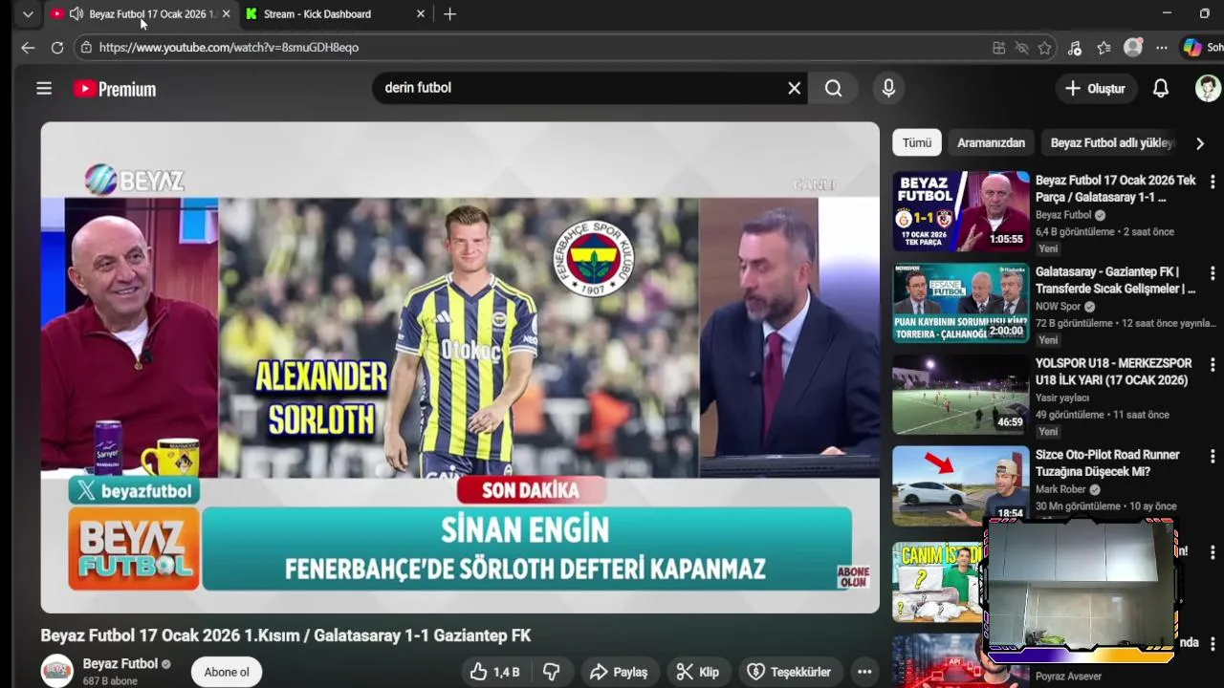The width and height of the screenshot is (1224, 688).
Task: Dislike the video
Action: click(552, 672)
